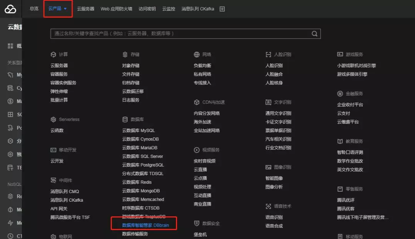The height and width of the screenshot is (239, 415).
Task: Open 云监控 in the top navigation
Action: (169, 9)
